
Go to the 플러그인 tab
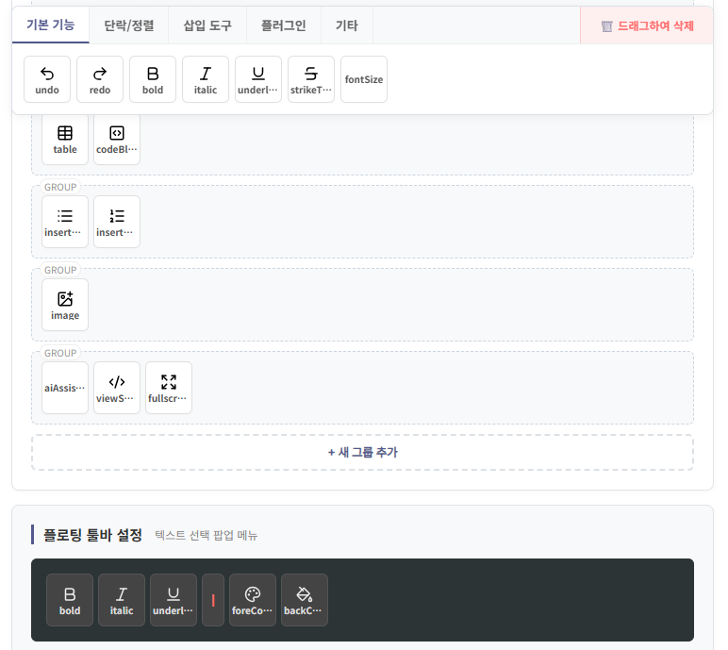(283, 25)
